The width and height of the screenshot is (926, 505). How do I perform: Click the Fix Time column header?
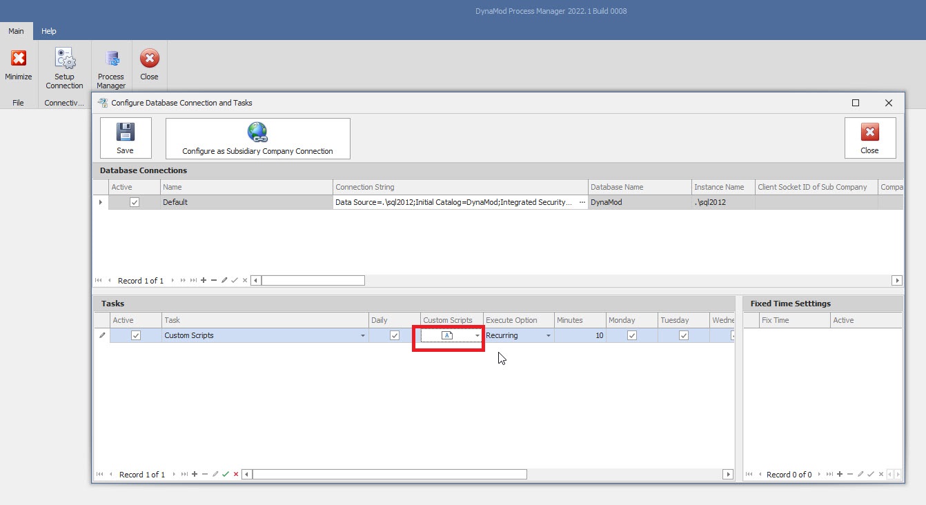794,320
